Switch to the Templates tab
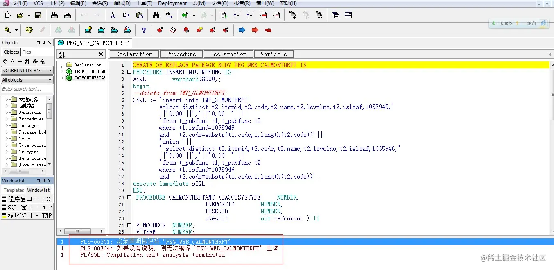 click(x=14, y=190)
